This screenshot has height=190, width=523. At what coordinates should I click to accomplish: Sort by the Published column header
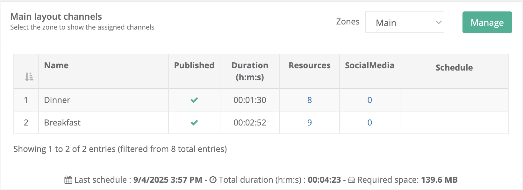click(x=194, y=65)
